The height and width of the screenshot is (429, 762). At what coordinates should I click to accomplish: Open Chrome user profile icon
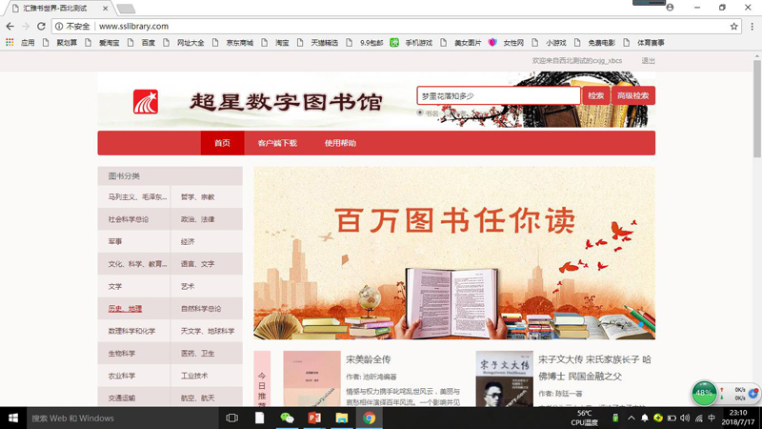[670, 8]
